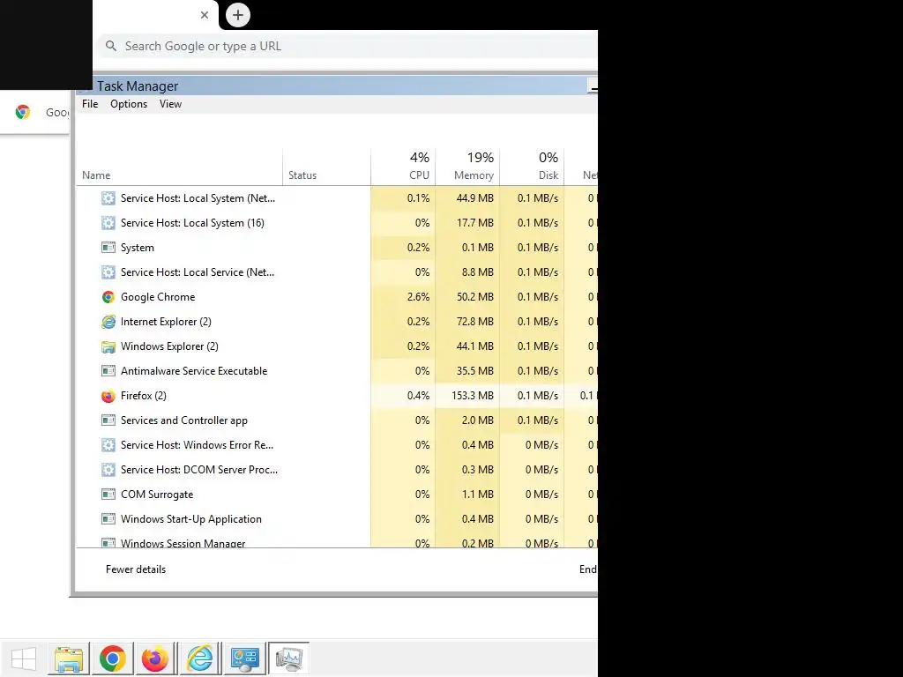The image size is (903, 677).
Task: Select Windows Session Manager row
Action: pos(337,541)
